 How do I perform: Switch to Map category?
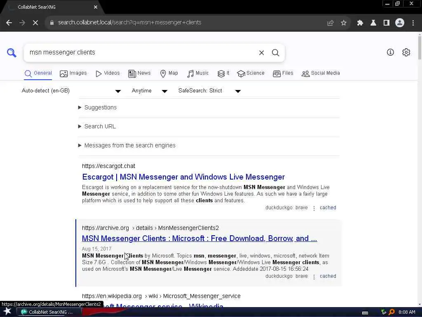point(169,73)
